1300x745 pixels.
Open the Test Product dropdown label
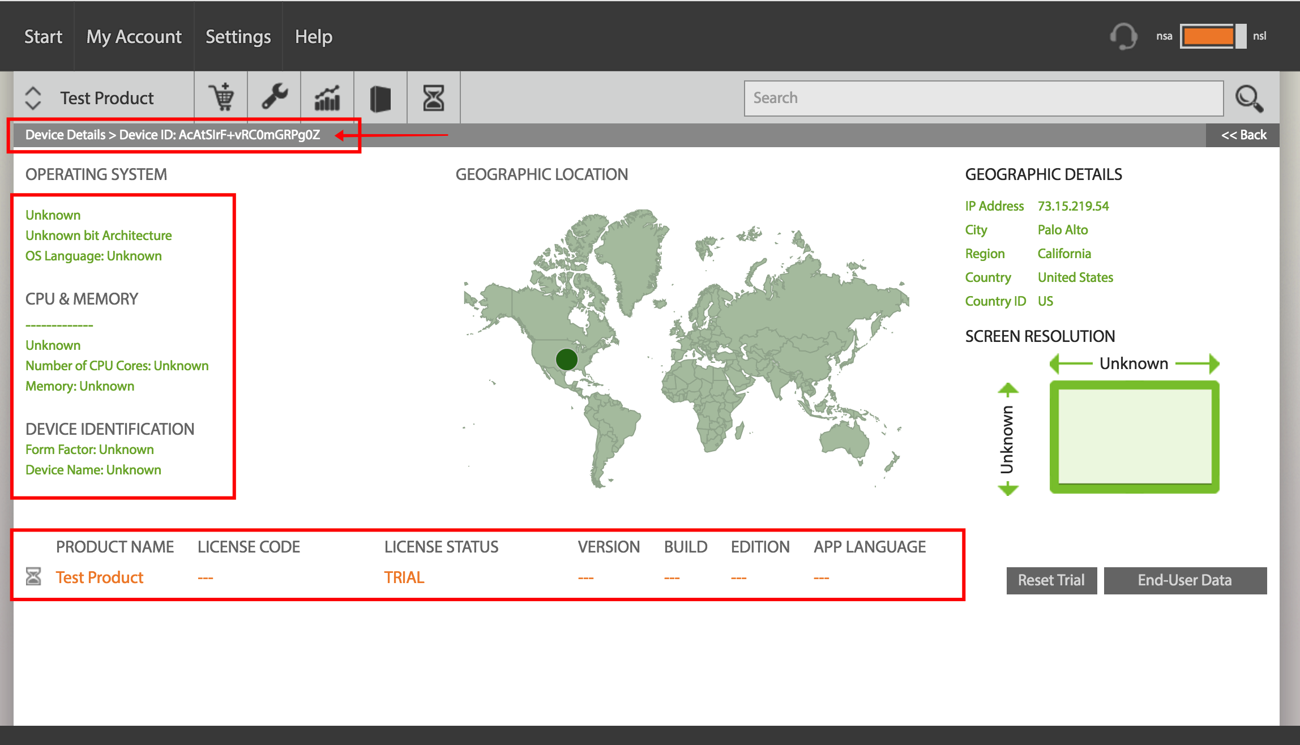pyautogui.click(x=107, y=98)
